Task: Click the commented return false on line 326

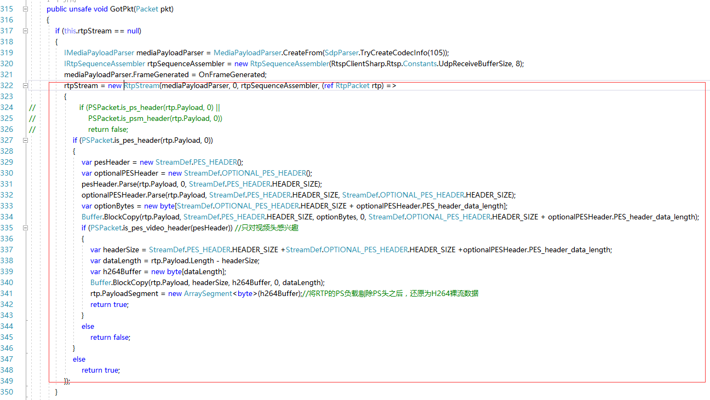Action: coord(108,129)
